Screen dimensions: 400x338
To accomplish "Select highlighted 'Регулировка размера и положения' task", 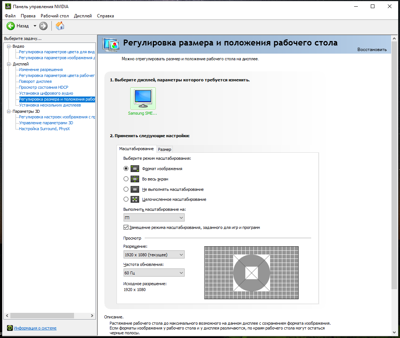I will 57,99.
